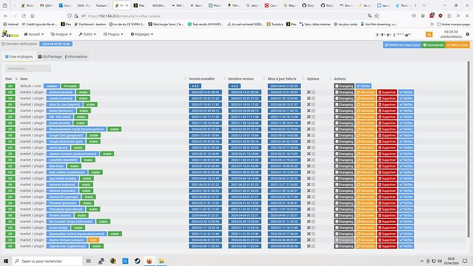Image resolution: width=473 pixels, height=266 pixels.
Task: Click the thermometer temperature summary icon
Action: tap(394, 35)
